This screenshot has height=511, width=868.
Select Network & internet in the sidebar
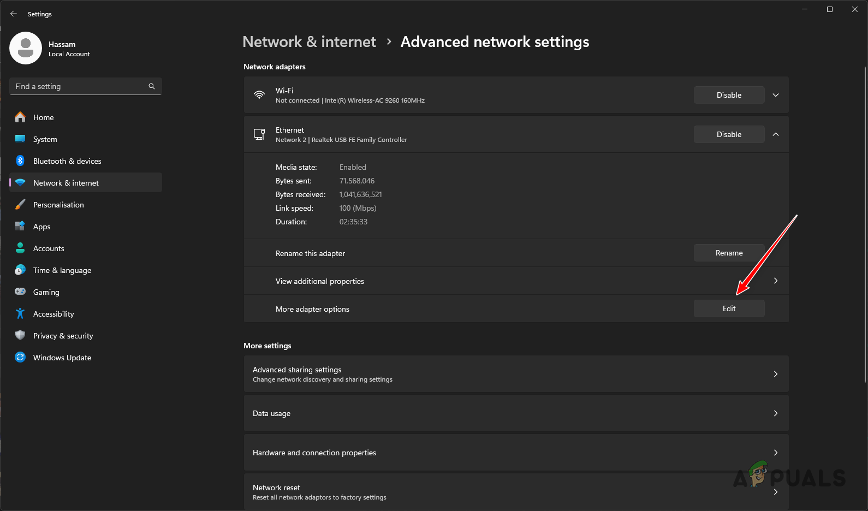click(66, 182)
